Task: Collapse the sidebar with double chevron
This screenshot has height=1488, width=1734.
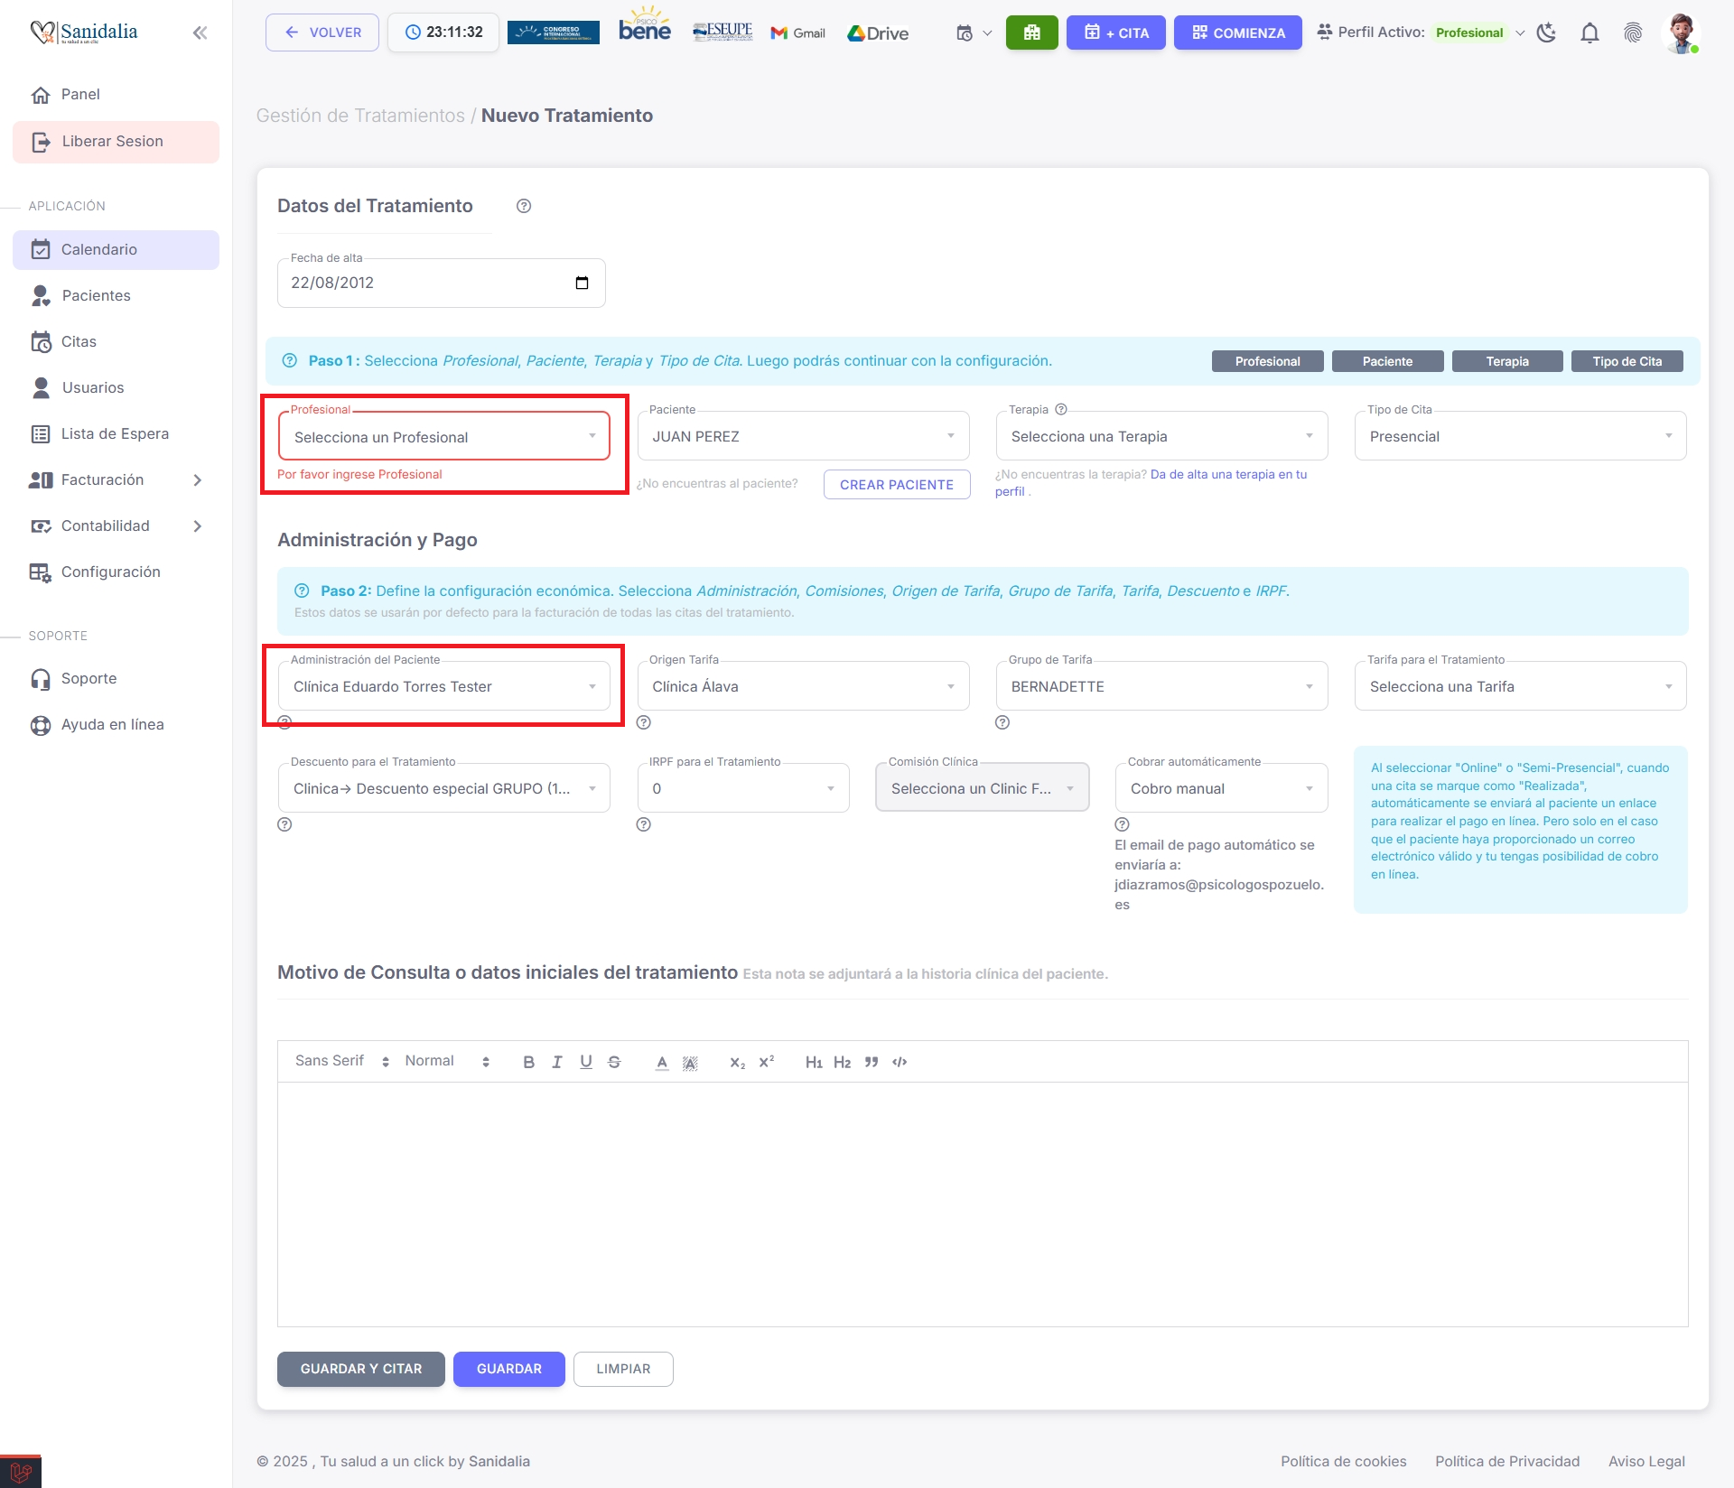Action: coord(200,33)
